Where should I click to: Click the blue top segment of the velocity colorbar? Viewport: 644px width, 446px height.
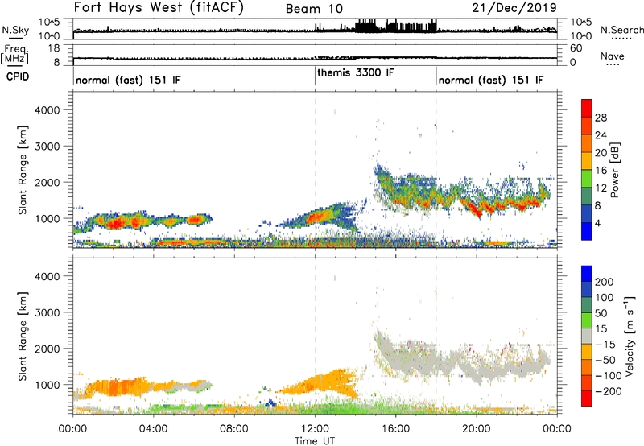point(587,274)
